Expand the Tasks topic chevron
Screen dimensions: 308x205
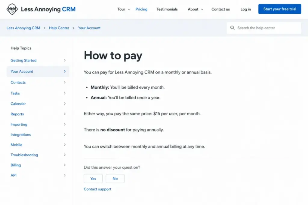coord(65,93)
